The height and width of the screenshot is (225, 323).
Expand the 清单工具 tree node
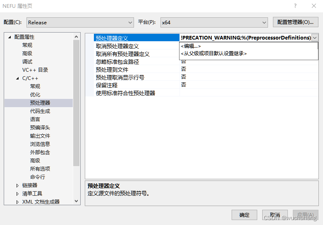point(17,194)
